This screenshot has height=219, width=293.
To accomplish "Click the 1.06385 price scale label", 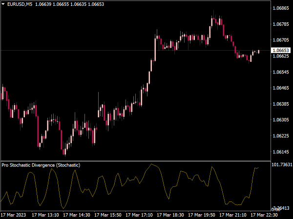I will point(281,104).
